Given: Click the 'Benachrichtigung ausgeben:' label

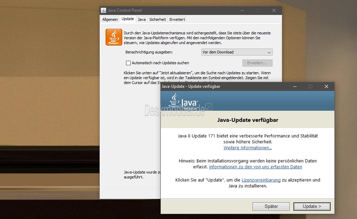Looking at the screenshot, I should click(149, 52).
